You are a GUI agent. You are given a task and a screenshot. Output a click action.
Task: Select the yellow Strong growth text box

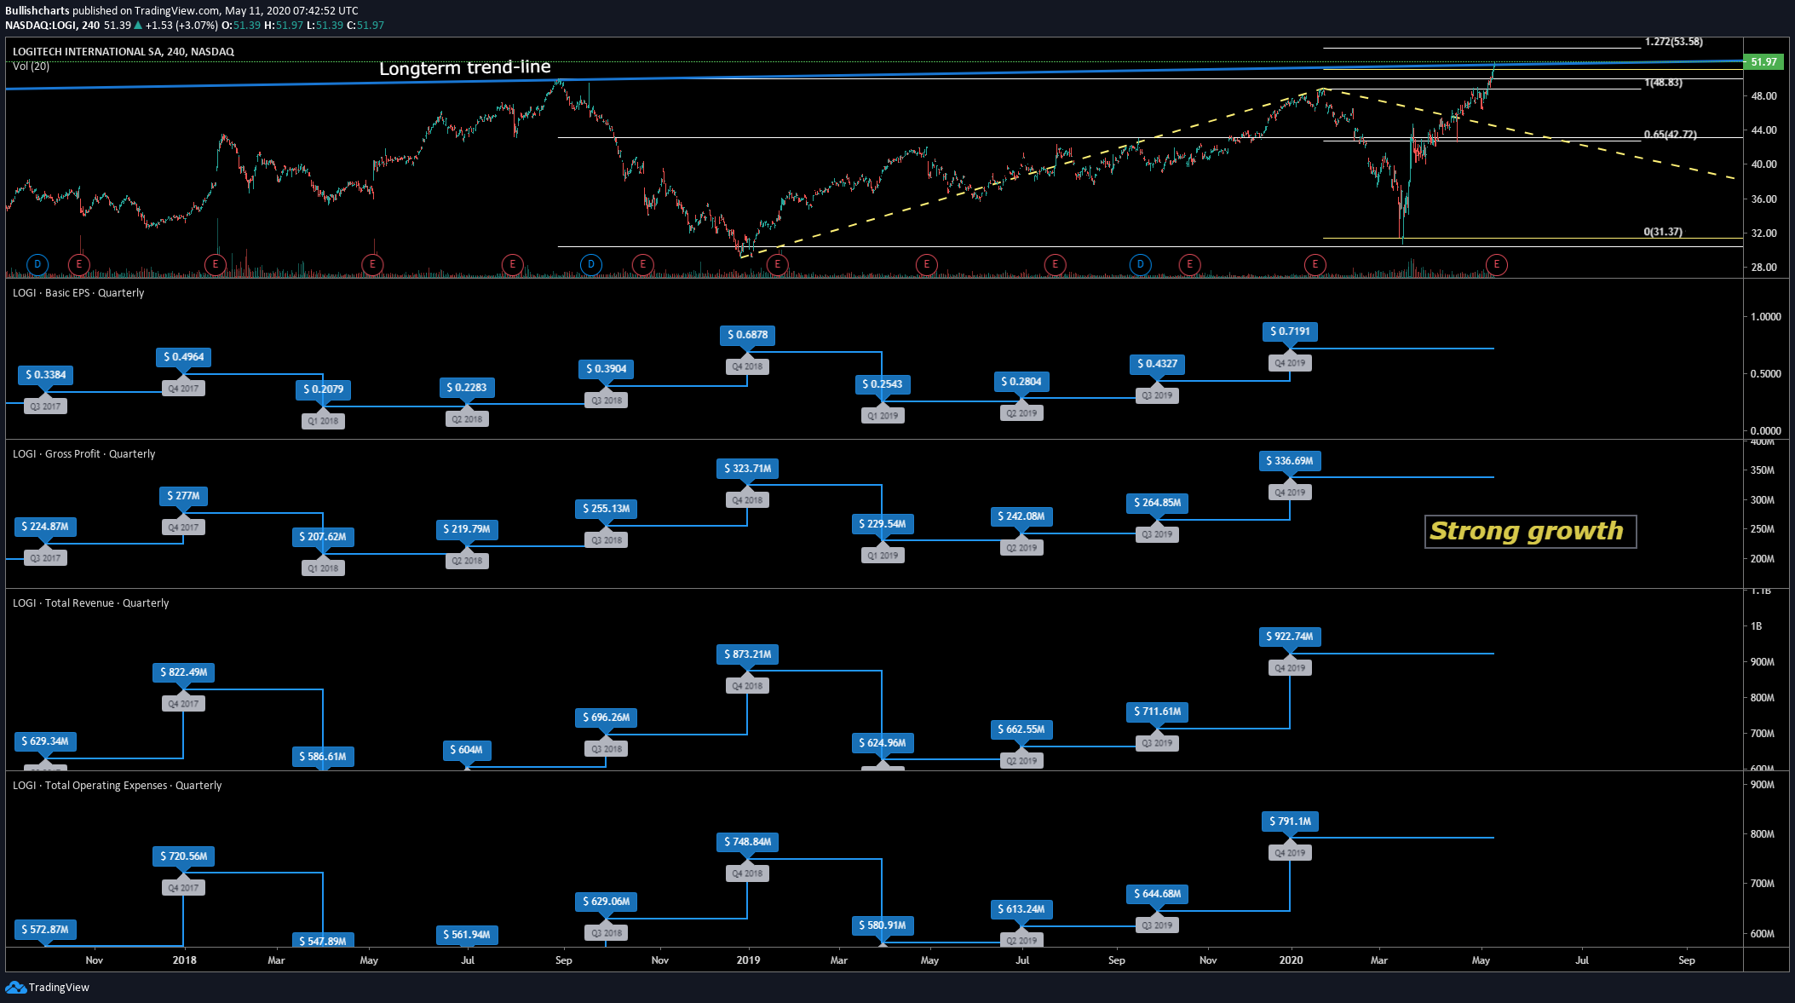pos(1530,532)
